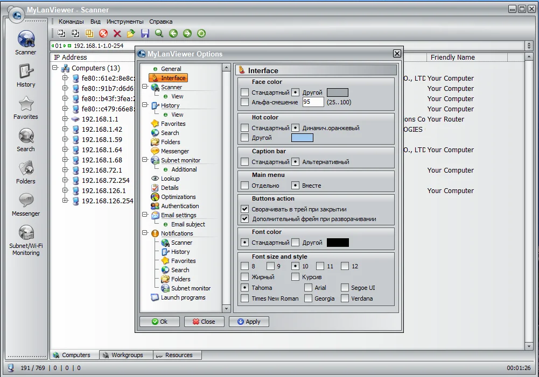Open the Scanner view in left sidebar

[x=26, y=42]
